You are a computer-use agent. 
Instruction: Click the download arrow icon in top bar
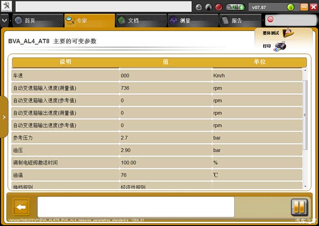click(199, 7)
